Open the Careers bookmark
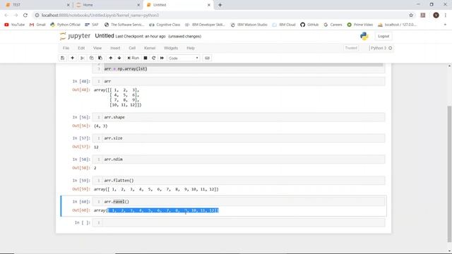 [x=333, y=25]
